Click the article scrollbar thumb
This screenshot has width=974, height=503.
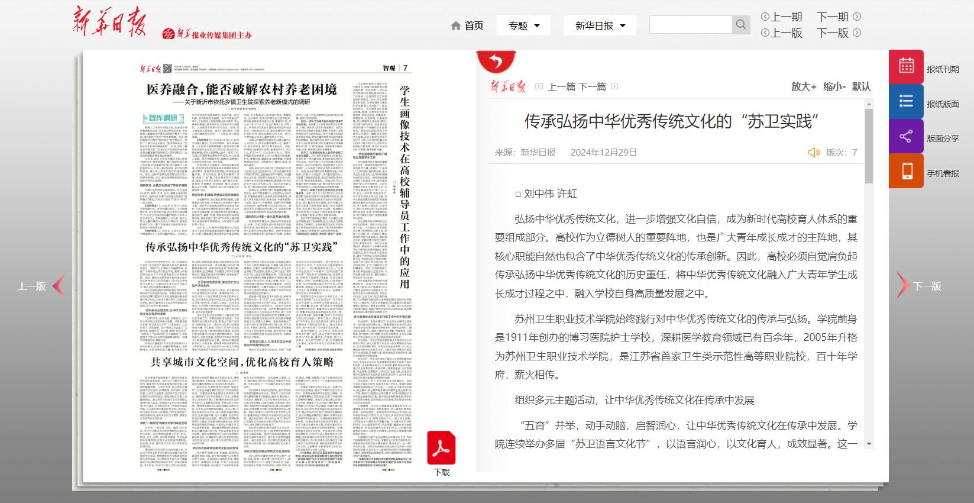tap(869, 146)
